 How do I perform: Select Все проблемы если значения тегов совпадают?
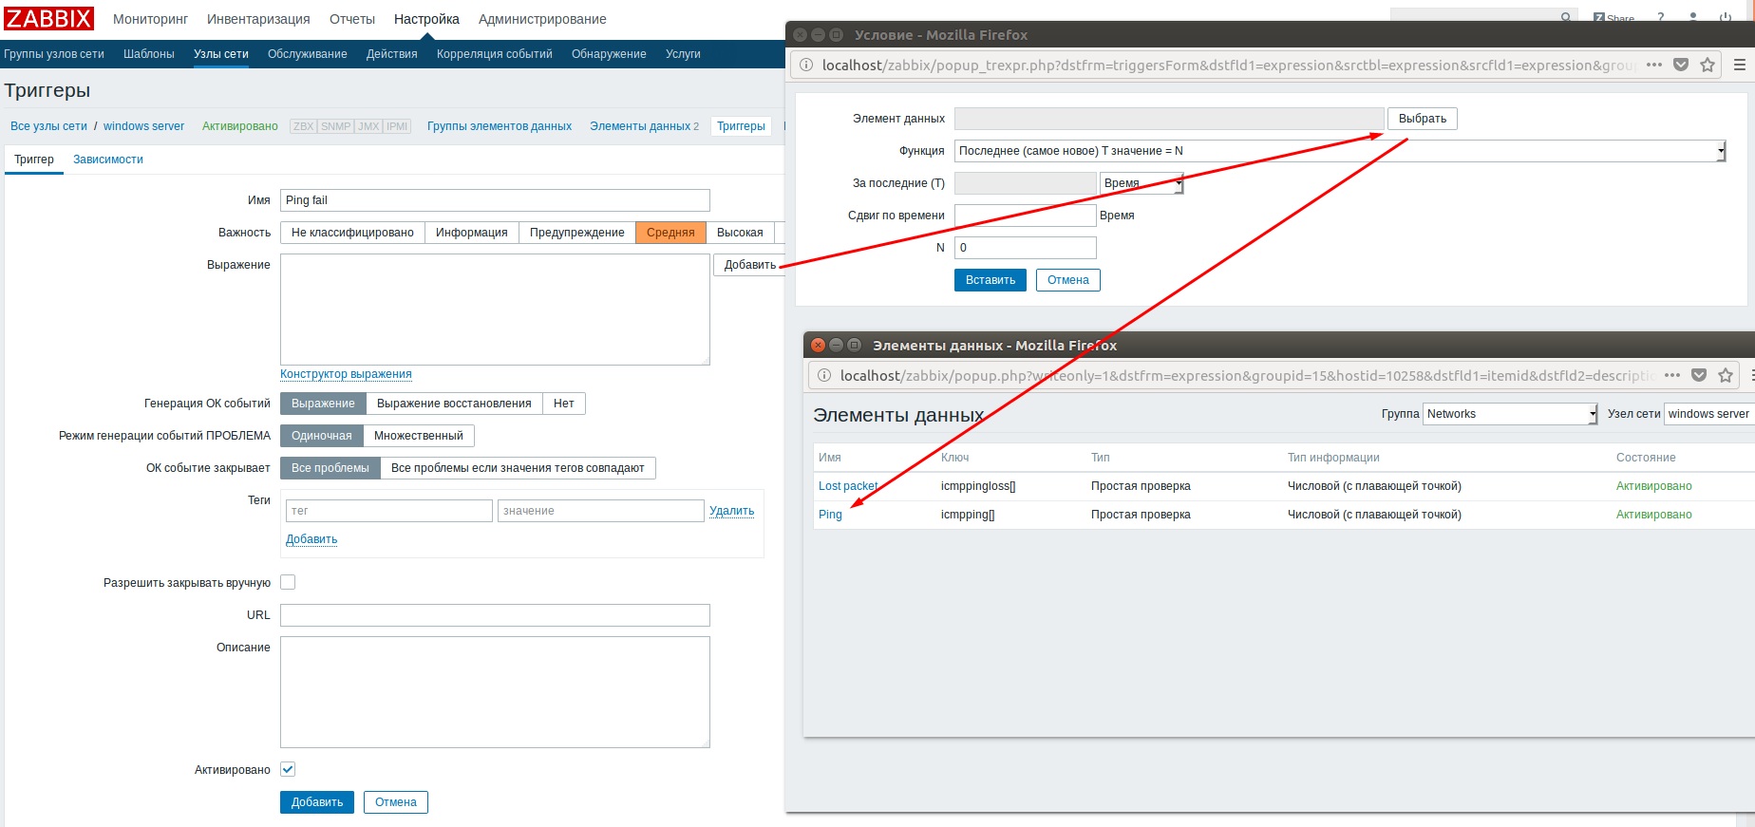tap(518, 468)
